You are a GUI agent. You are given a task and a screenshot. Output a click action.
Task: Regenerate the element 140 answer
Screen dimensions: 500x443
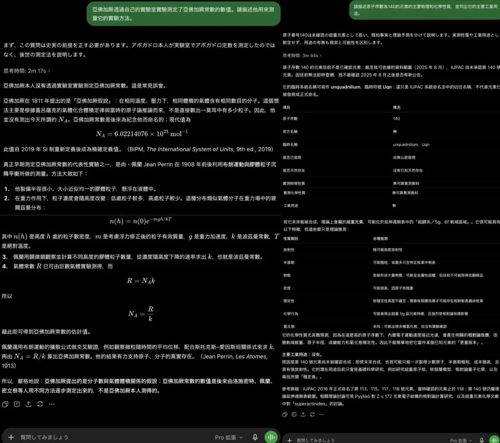point(312,414)
